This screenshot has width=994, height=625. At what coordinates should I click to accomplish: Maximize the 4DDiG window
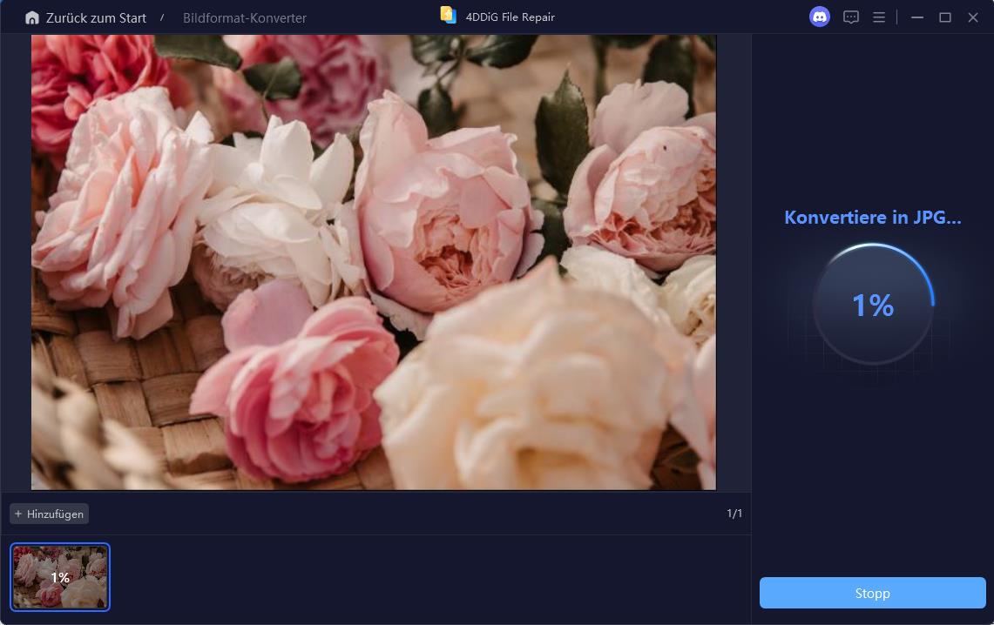click(944, 17)
